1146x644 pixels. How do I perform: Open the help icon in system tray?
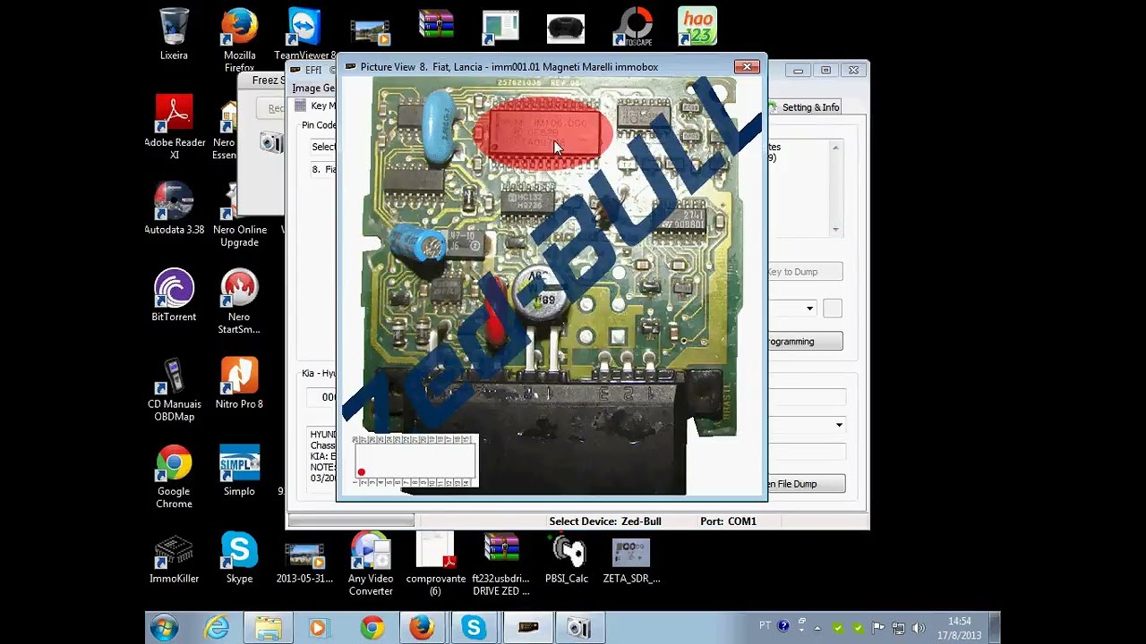[783, 626]
